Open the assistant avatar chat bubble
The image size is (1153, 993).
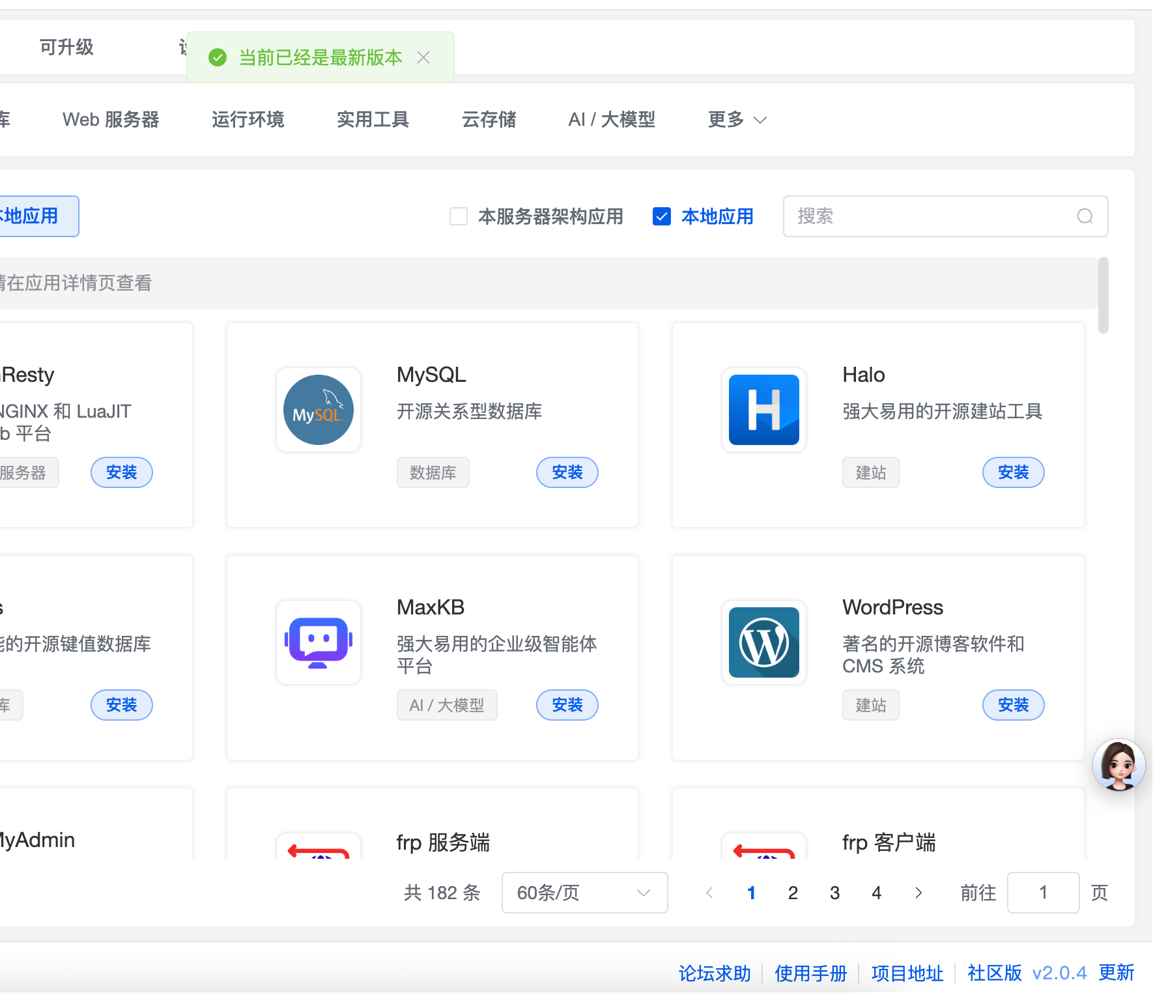(1119, 764)
